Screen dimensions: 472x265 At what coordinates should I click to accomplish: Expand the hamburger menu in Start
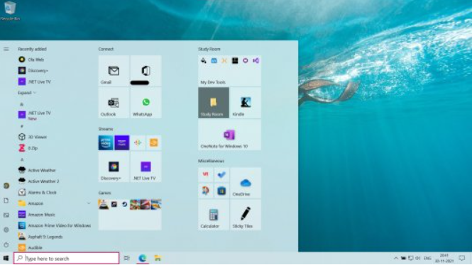point(6,49)
